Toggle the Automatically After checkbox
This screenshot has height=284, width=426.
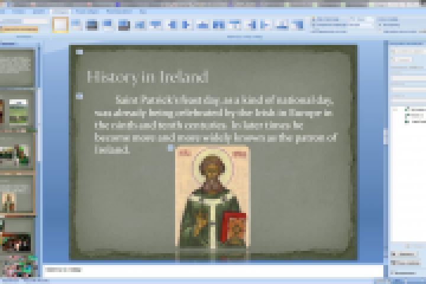coord(380,31)
